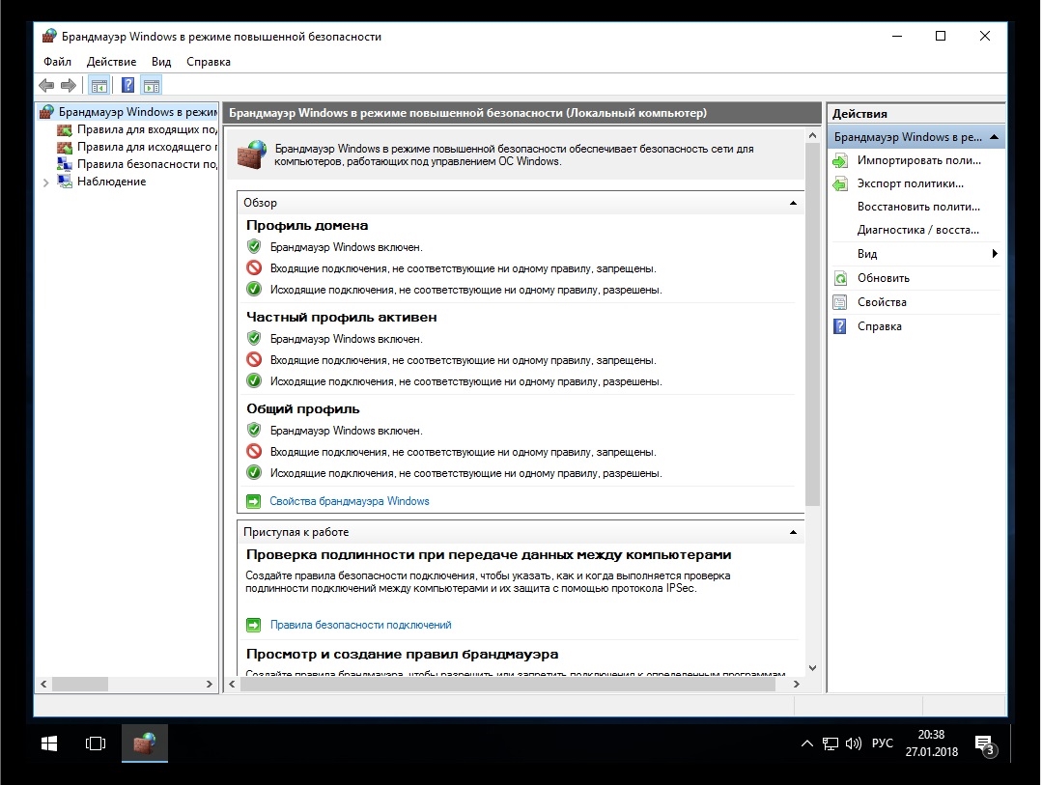Toggle the Action pane toolbar icon

pyautogui.click(x=152, y=85)
